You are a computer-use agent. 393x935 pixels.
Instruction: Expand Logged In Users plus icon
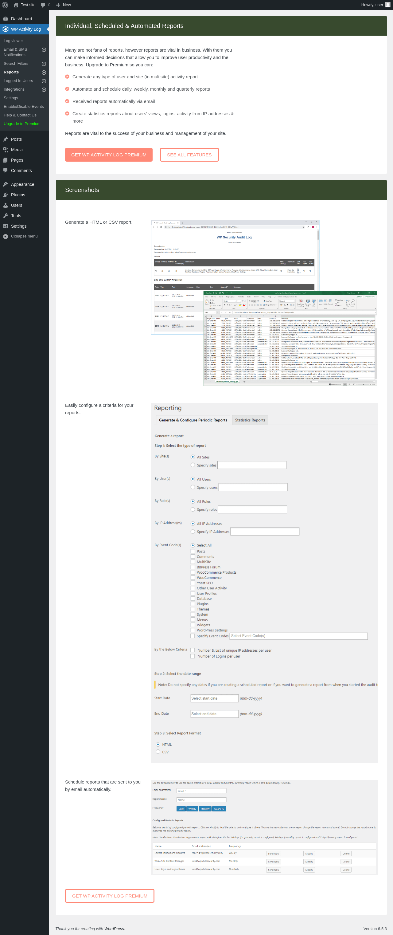[x=44, y=81]
